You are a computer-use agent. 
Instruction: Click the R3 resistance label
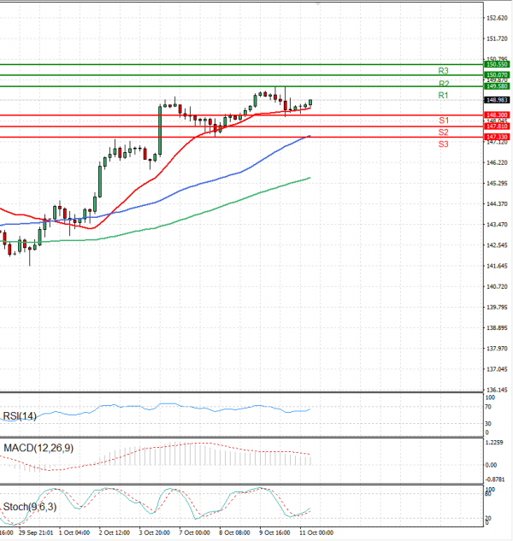pyautogui.click(x=443, y=71)
